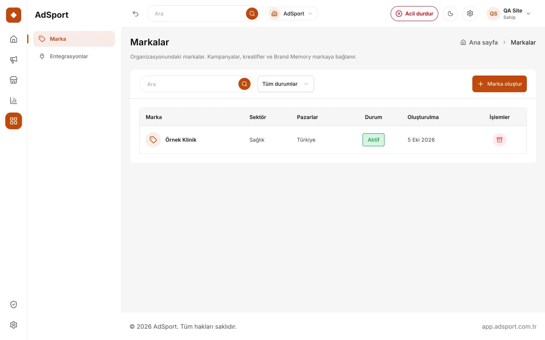Archive the Örnek Klinik brand
Screen dimensions: 545x340
point(500,140)
